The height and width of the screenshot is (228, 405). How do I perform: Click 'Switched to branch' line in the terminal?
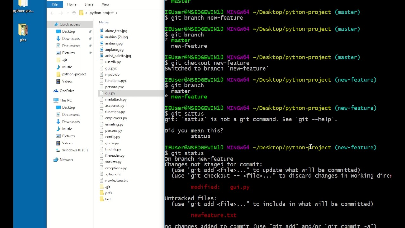pyautogui.click(x=217, y=69)
